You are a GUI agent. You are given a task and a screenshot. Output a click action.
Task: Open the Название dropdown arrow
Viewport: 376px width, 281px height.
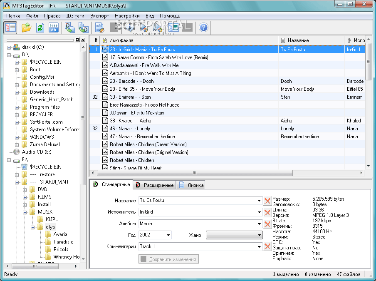pyautogui.click(x=259, y=200)
